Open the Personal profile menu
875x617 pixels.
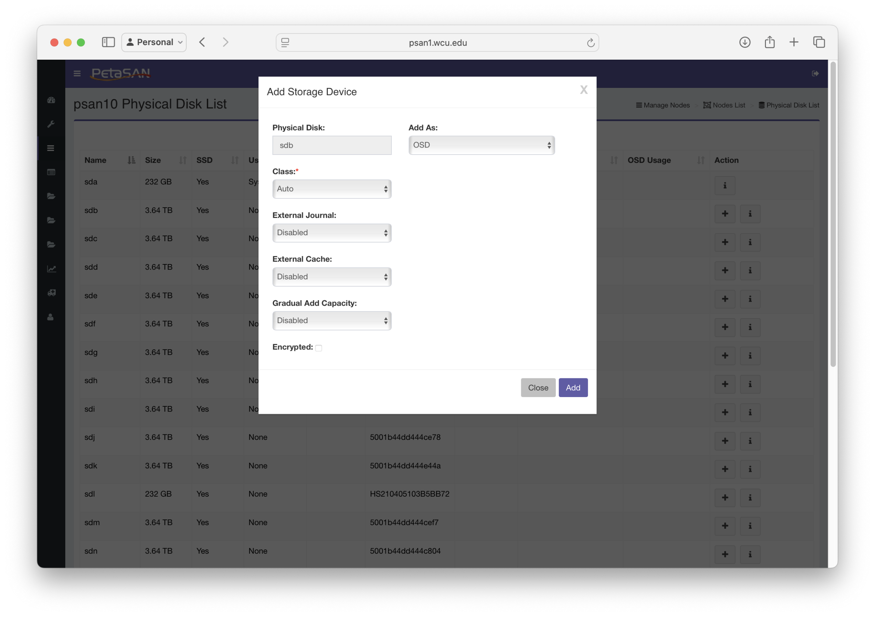click(x=154, y=42)
